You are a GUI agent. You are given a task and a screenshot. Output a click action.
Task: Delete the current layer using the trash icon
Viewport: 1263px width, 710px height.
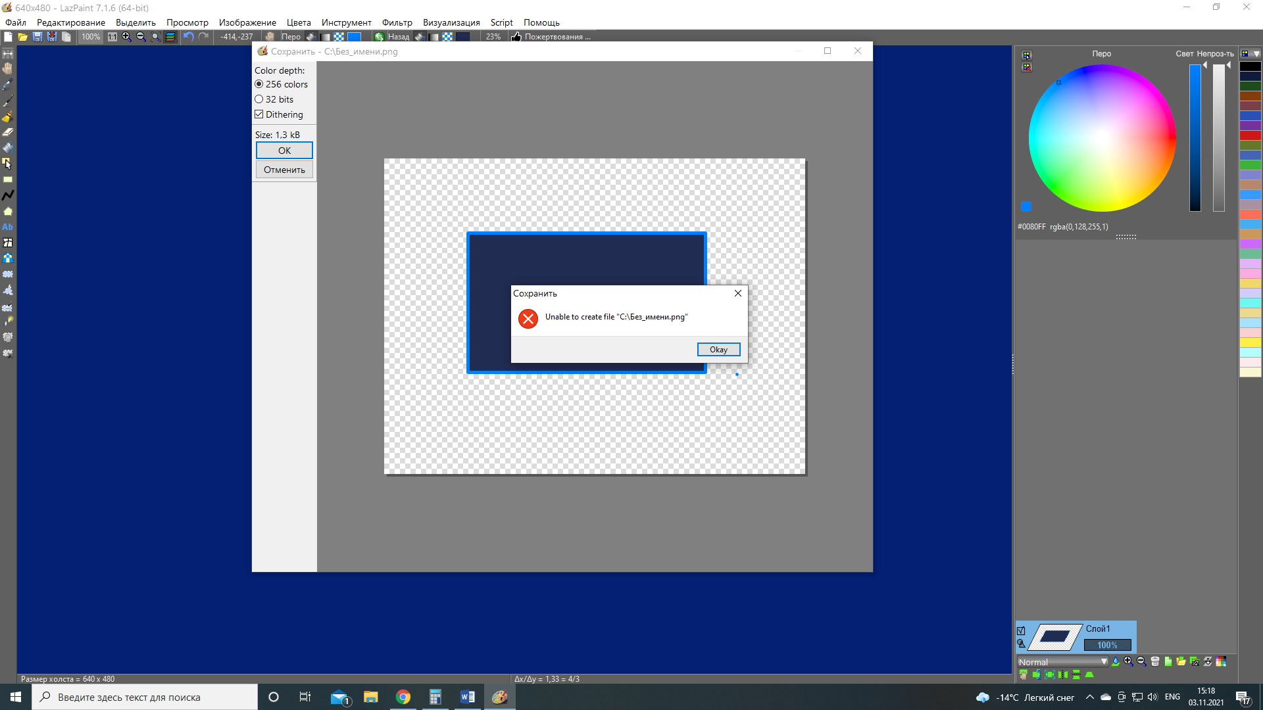click(x=1155, y=662)
